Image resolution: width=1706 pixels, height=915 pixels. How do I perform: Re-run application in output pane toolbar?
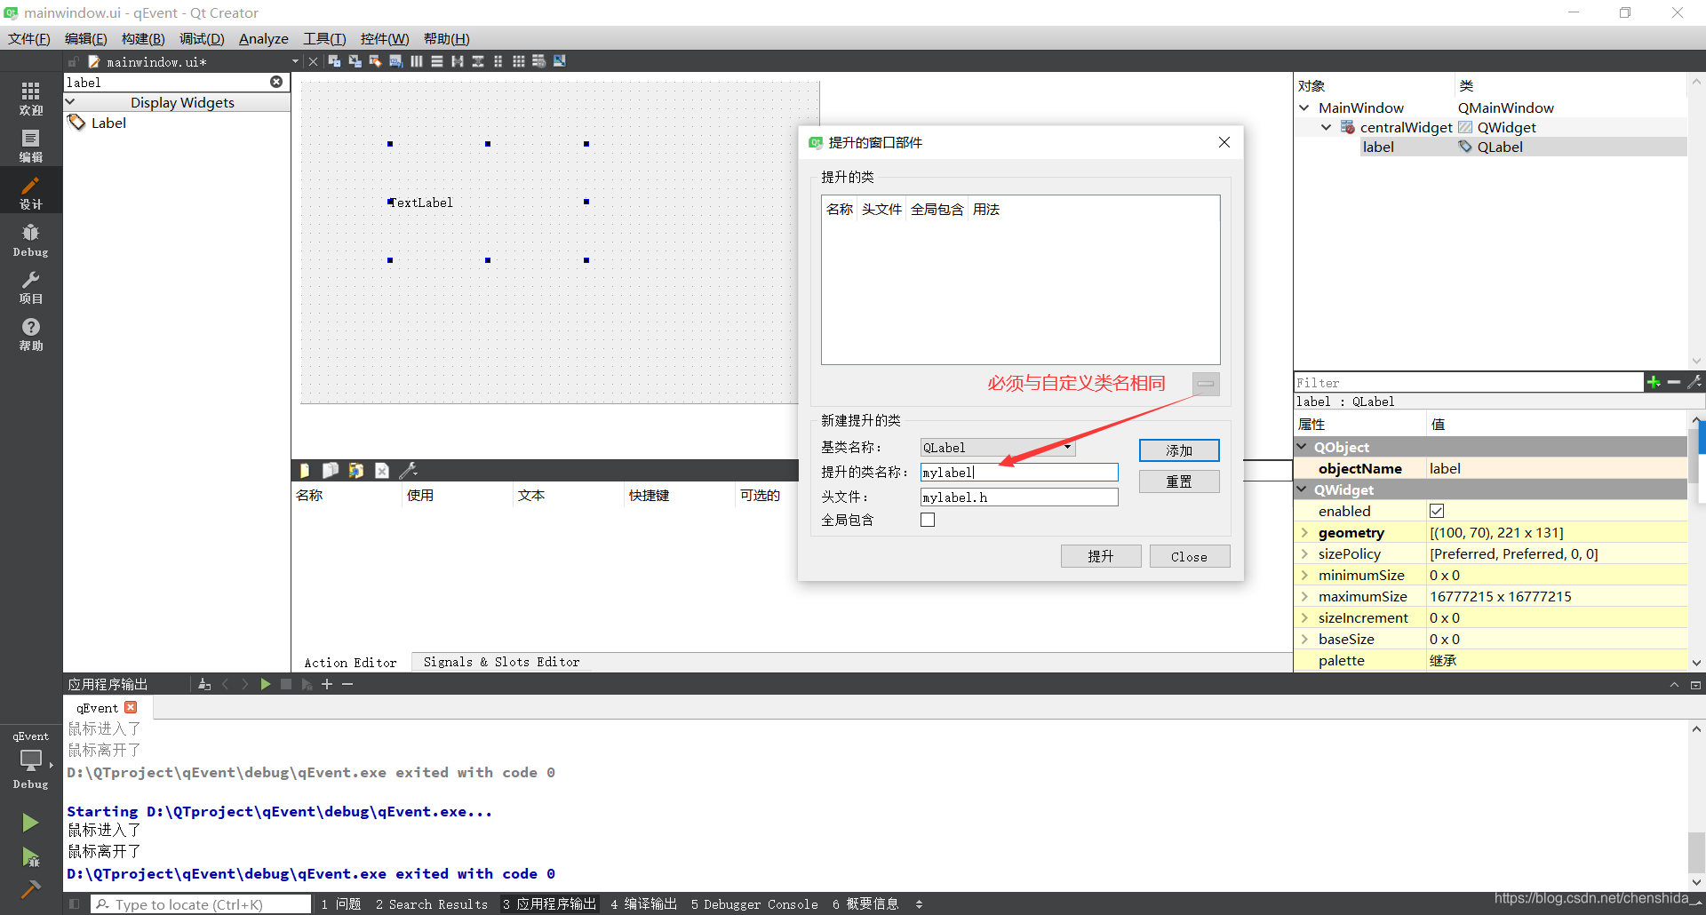coord(265,684)
